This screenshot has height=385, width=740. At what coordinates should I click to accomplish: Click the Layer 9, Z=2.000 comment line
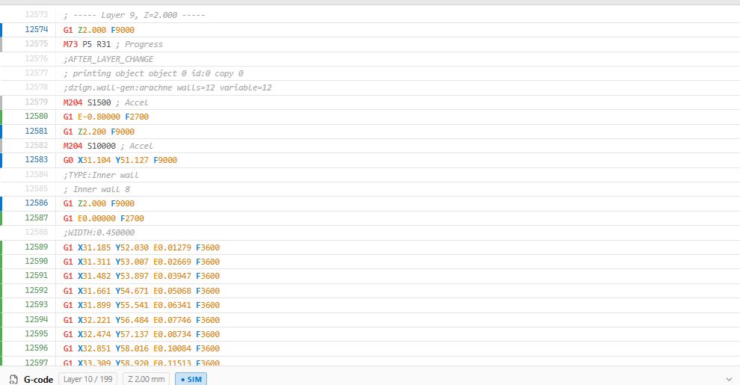134,15
